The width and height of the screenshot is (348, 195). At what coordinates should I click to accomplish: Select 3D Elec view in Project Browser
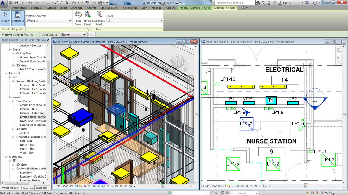point(24,133)
